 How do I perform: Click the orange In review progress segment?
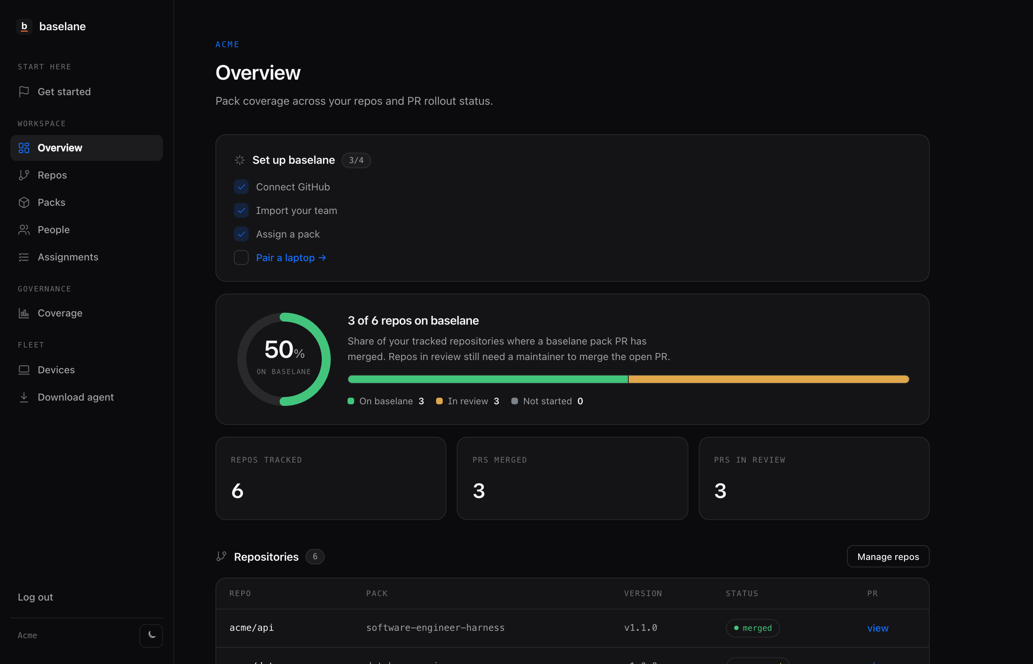[x=769, y=380]
